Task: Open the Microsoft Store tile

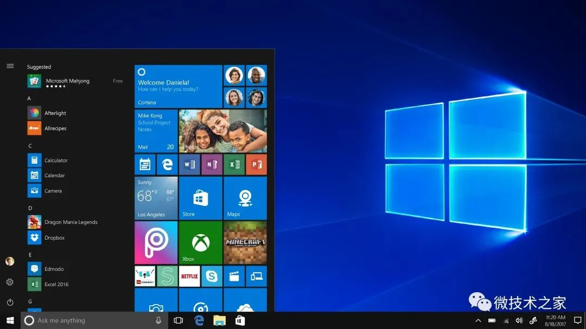Action: [x=200, y=197]
